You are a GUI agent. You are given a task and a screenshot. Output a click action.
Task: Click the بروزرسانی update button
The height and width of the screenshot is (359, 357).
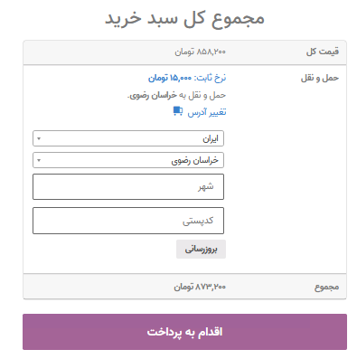click(201, 250)
